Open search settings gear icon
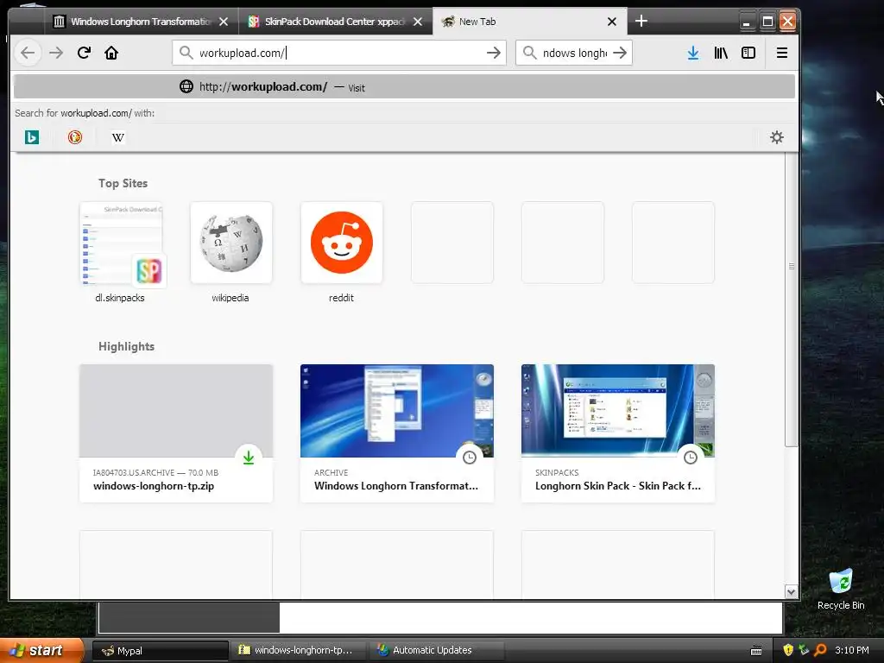 pyautogui.click(x=777, y=137)
